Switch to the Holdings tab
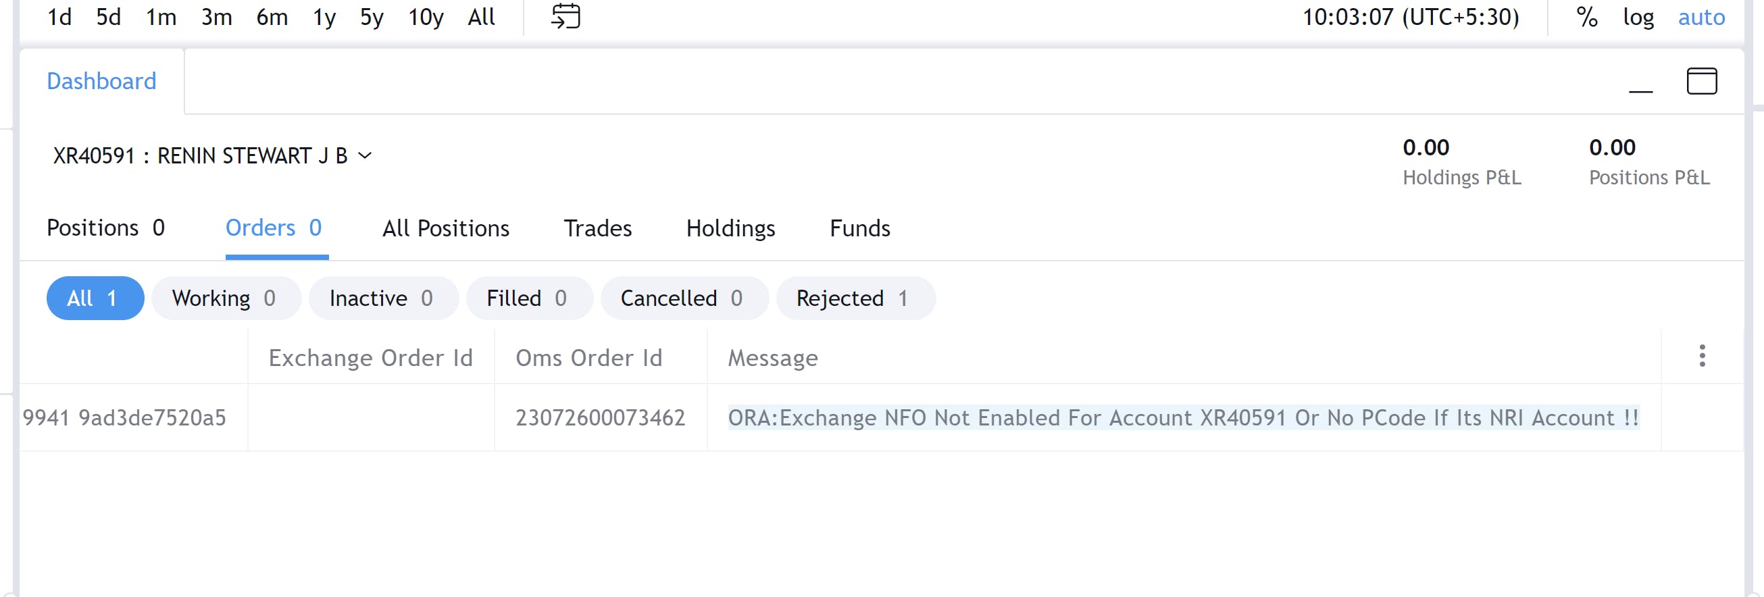 click(x=730, y=228)
